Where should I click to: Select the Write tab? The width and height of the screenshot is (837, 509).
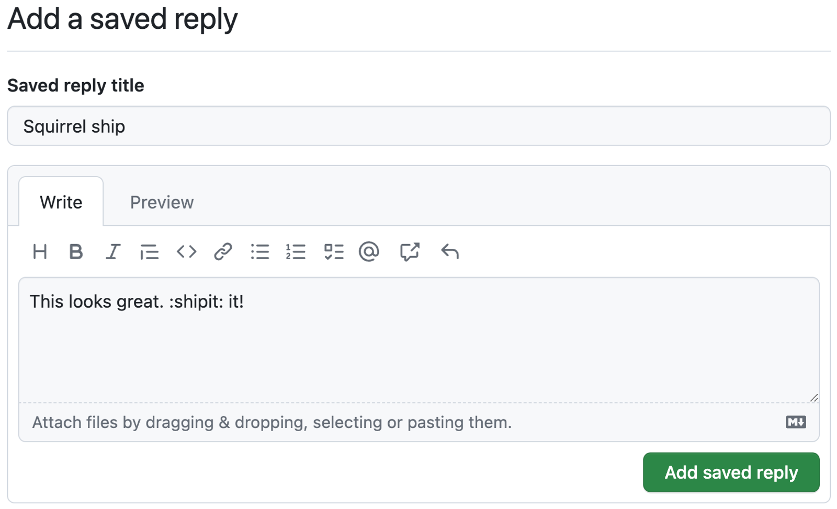(x=61, y=202)
